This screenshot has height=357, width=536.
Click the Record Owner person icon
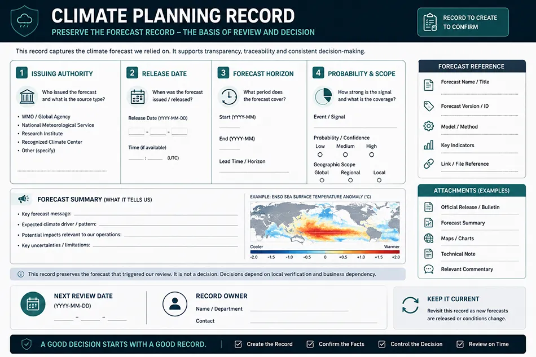pyautogui.click(x=175, y=304)
